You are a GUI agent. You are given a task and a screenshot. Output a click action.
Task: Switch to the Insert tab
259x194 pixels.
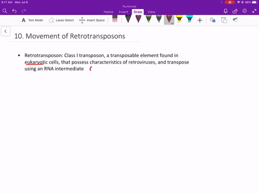(124, 12)
